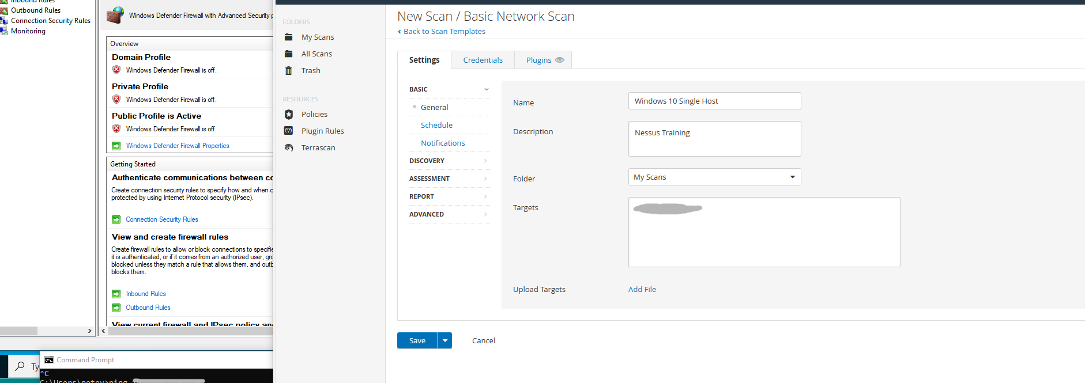Open the My Scans folder icon
1085x383 pixels.
289,37
